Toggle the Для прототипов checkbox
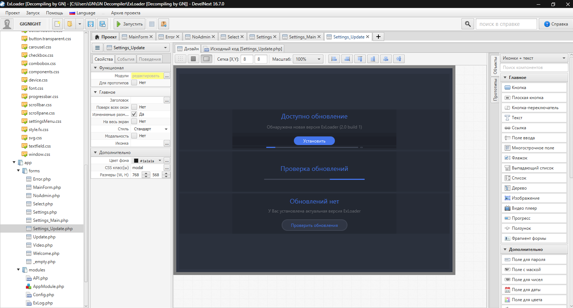The width and height of the screenshot is (573, 308). (134, 83)
